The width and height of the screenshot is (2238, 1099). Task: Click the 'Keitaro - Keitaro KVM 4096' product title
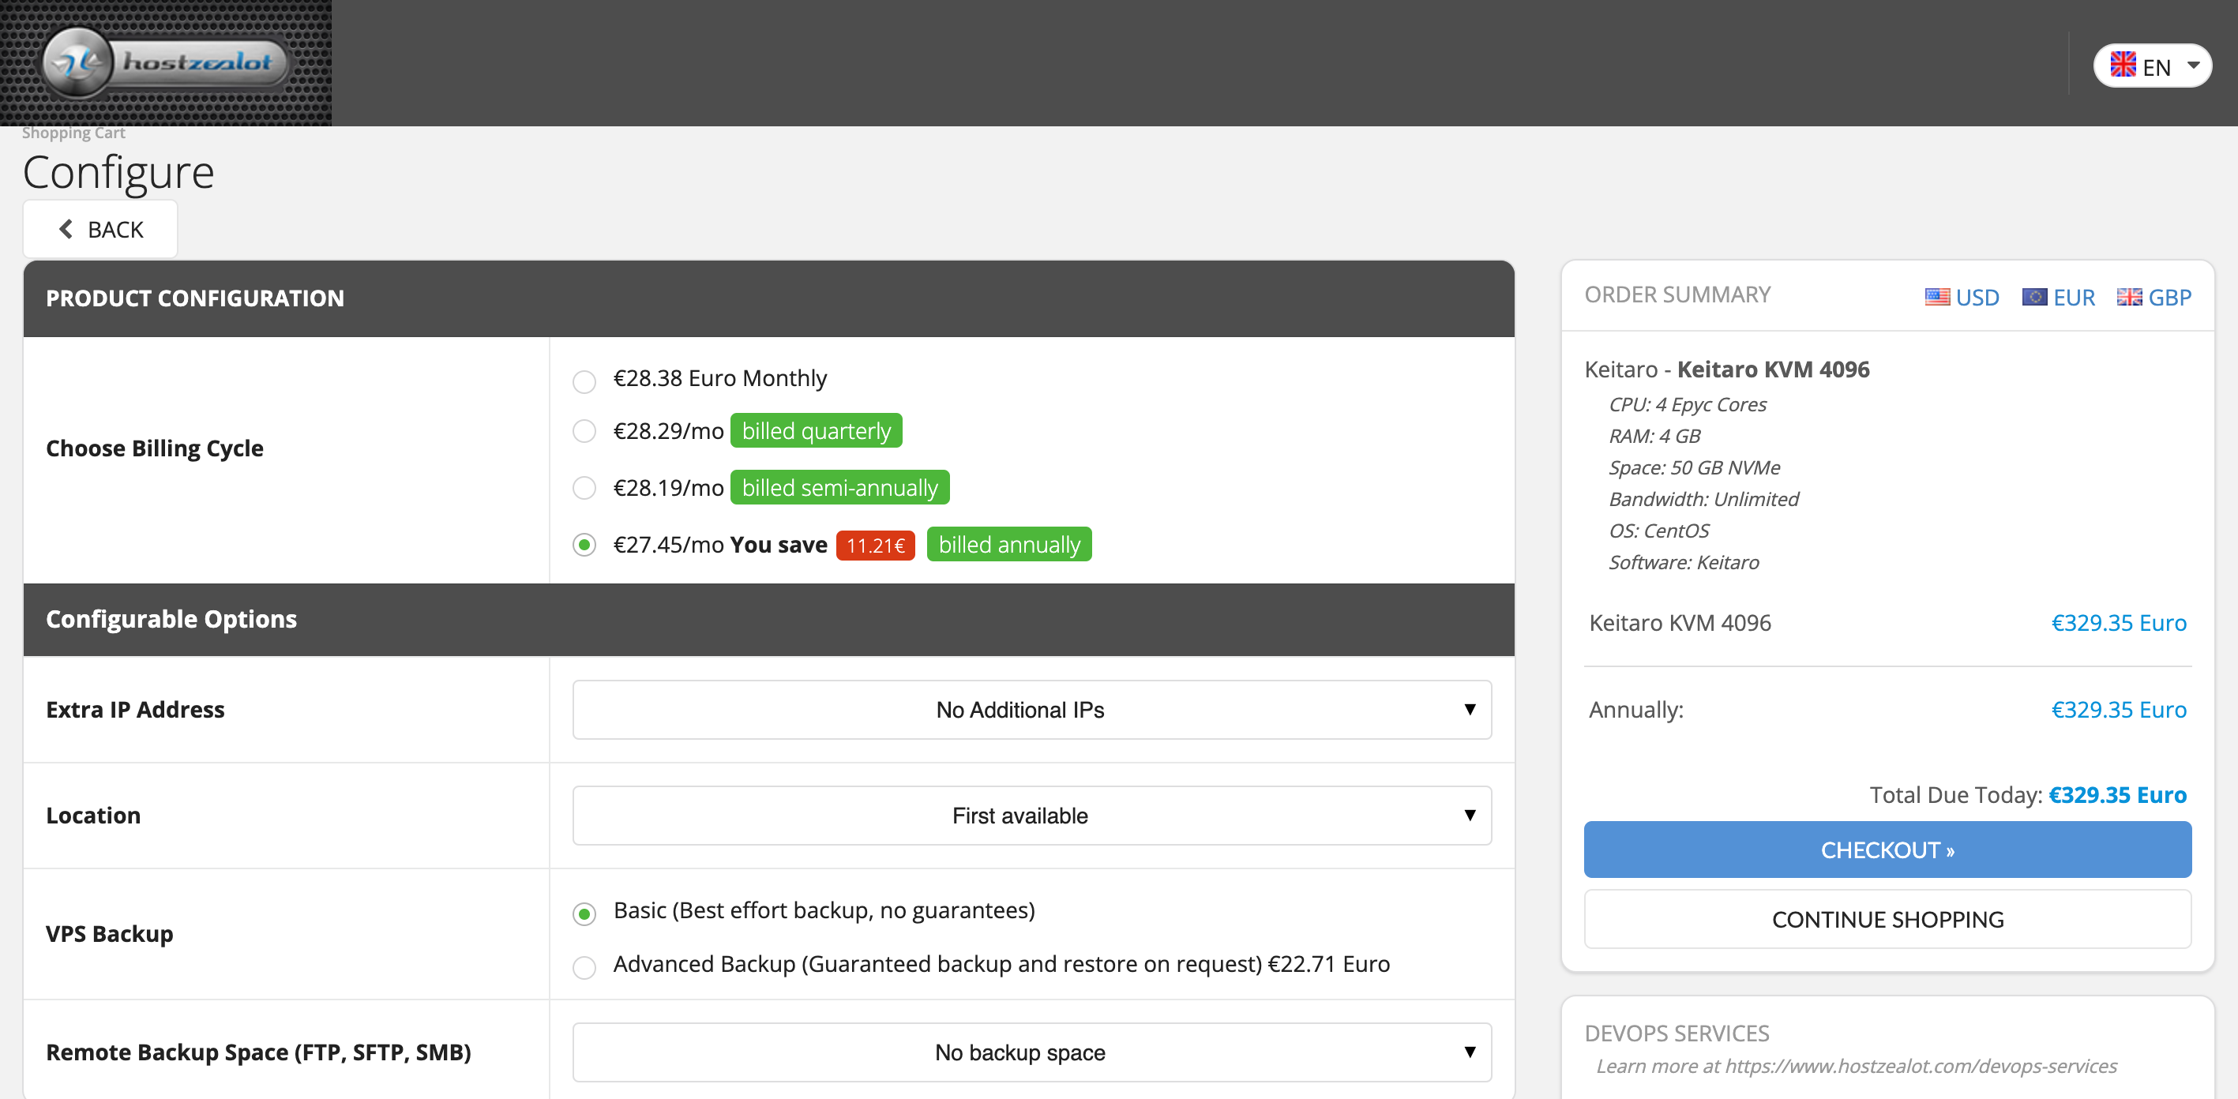pyautogui.click(x=1726, y=370)
